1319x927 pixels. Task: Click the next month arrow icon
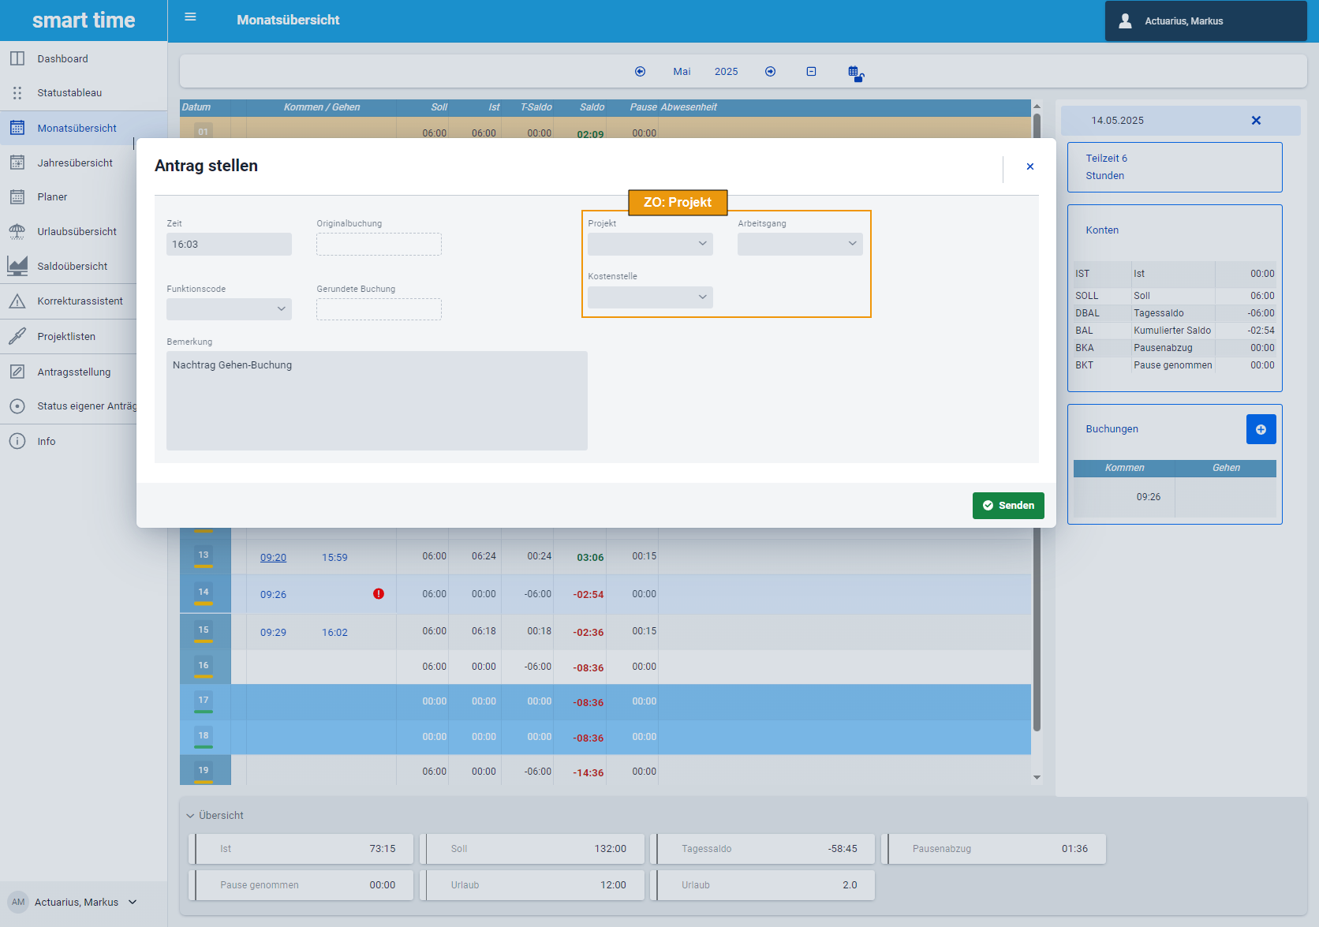(770, 72)
